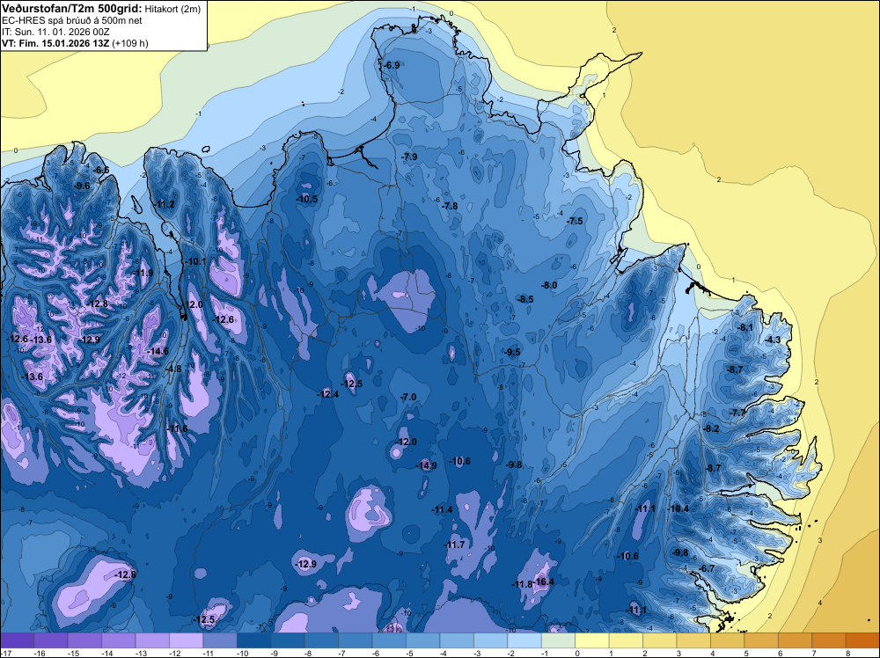Viewport: 880px width, 658px height.
Task: Click the -9.5 temperature value
Action: 512,352
